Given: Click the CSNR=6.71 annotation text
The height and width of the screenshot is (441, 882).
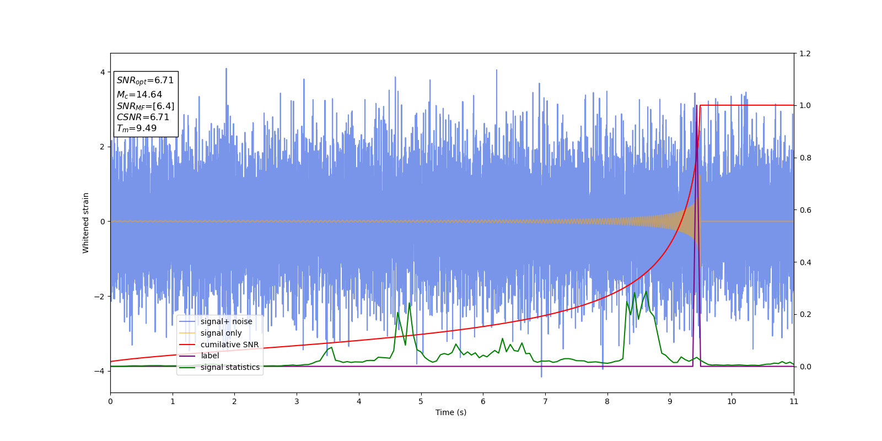Looking at the screenshot, I should (x=143, y=117).
